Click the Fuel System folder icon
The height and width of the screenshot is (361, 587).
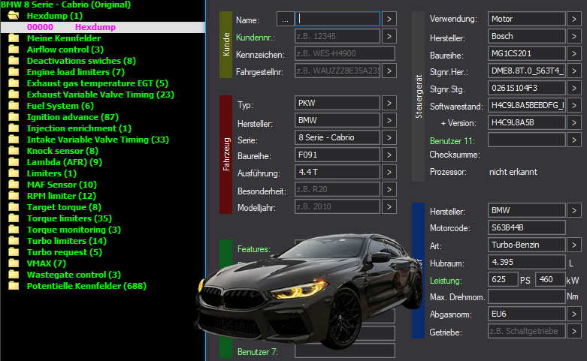(x=14, y=106)
